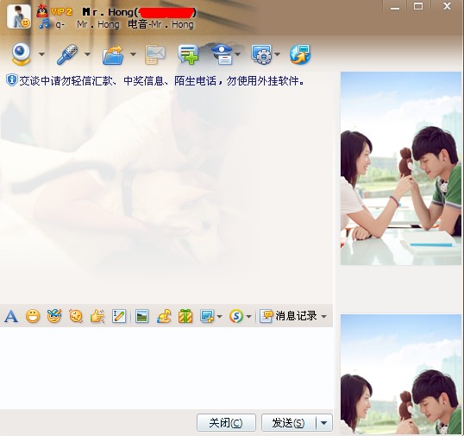Viewport: 464px width, 436px height.
Task: Expand Sogou S icon dropdown arrow
Action: [x=249, y=317]
